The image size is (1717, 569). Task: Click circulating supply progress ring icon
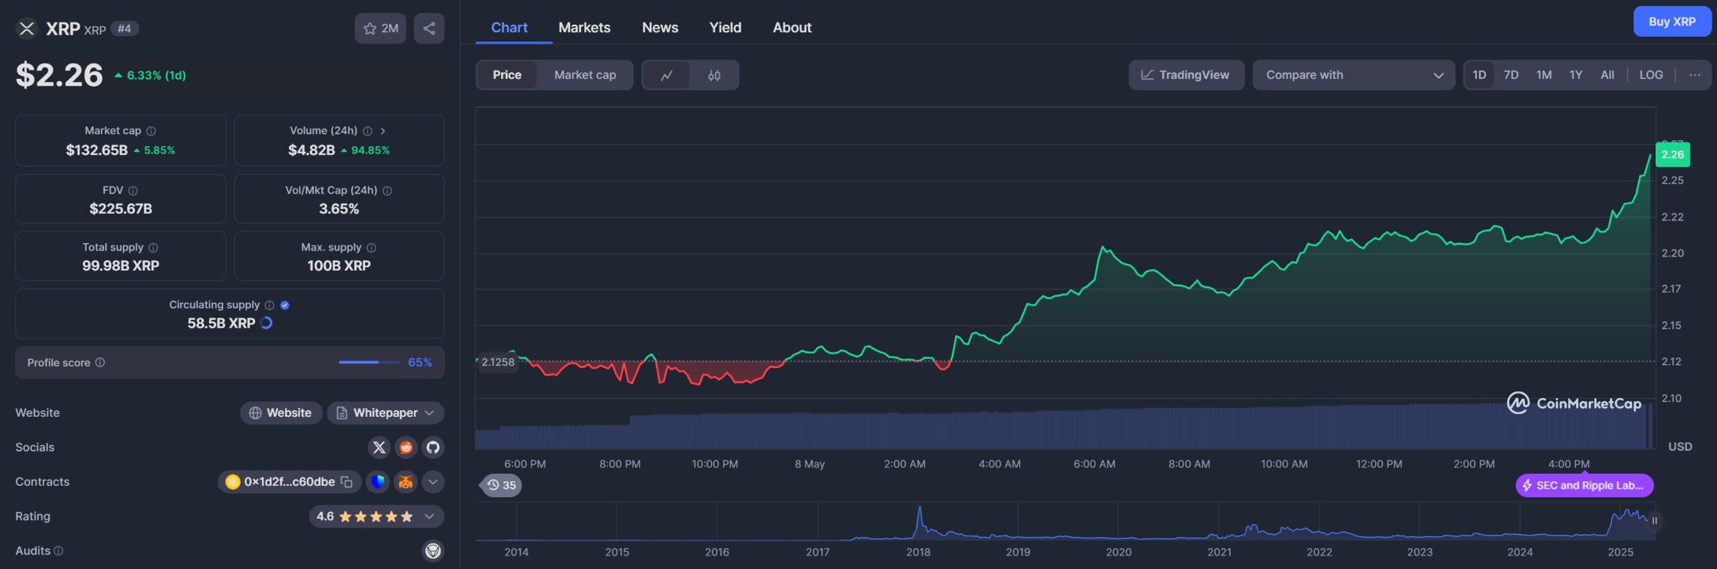[266, 323]
